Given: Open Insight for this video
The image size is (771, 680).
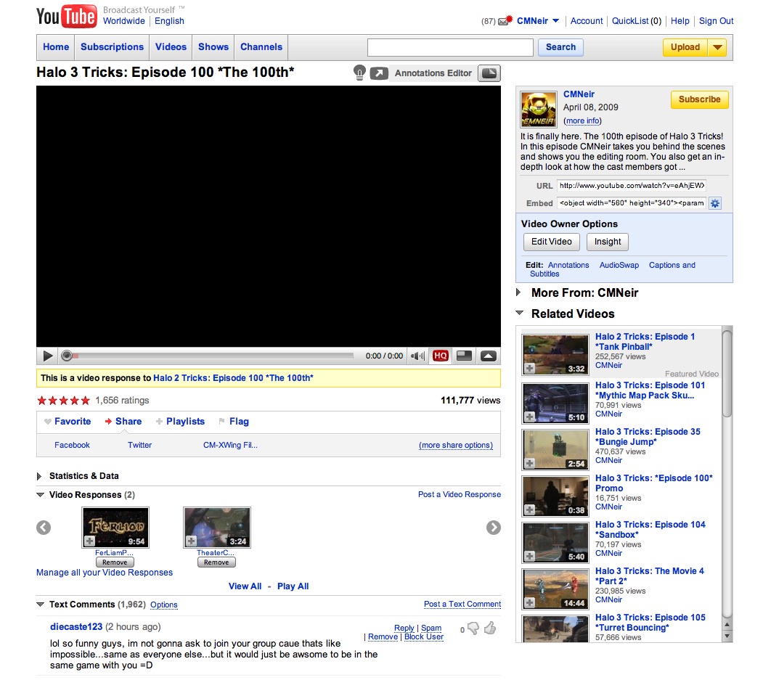Looking at the screenshot, I should 607,242.
